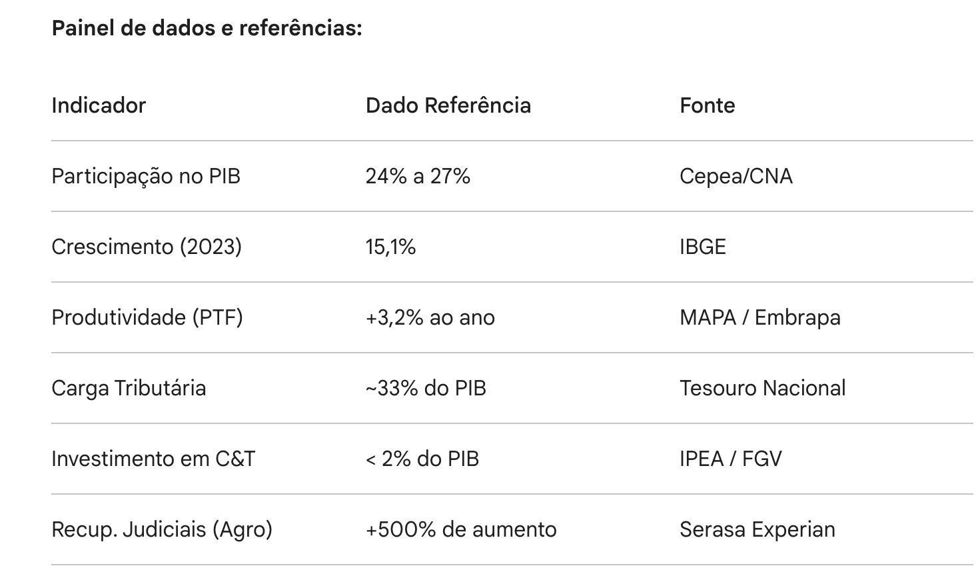Viewport: 978px width, 572px height.
Task: Select the 'Fonte' column header
Action: point(707,105)
